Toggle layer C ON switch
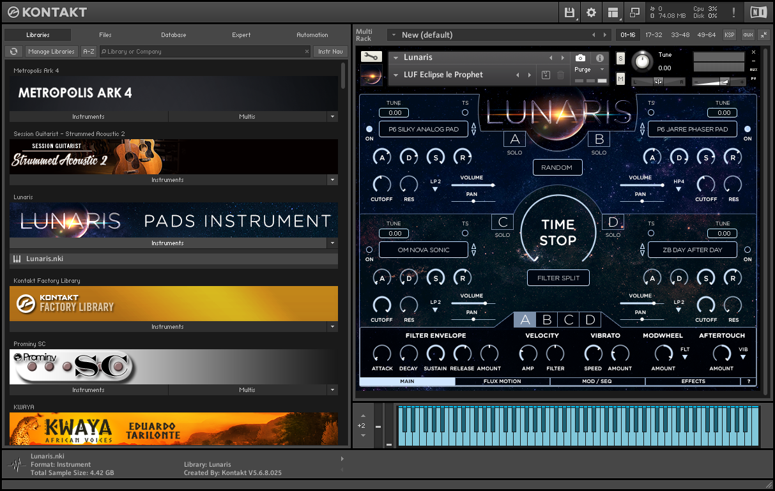 pyautogui.click(x=369, y=250)
